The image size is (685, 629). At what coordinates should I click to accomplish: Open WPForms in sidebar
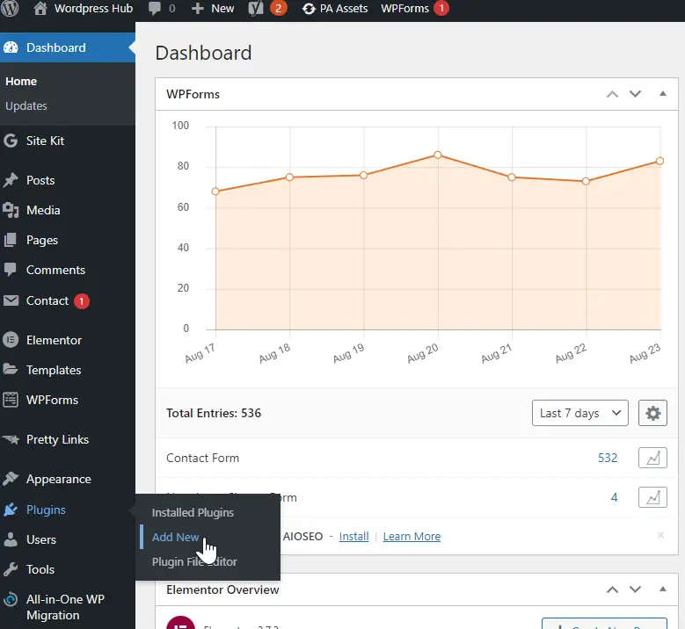(x=68, y=400)
